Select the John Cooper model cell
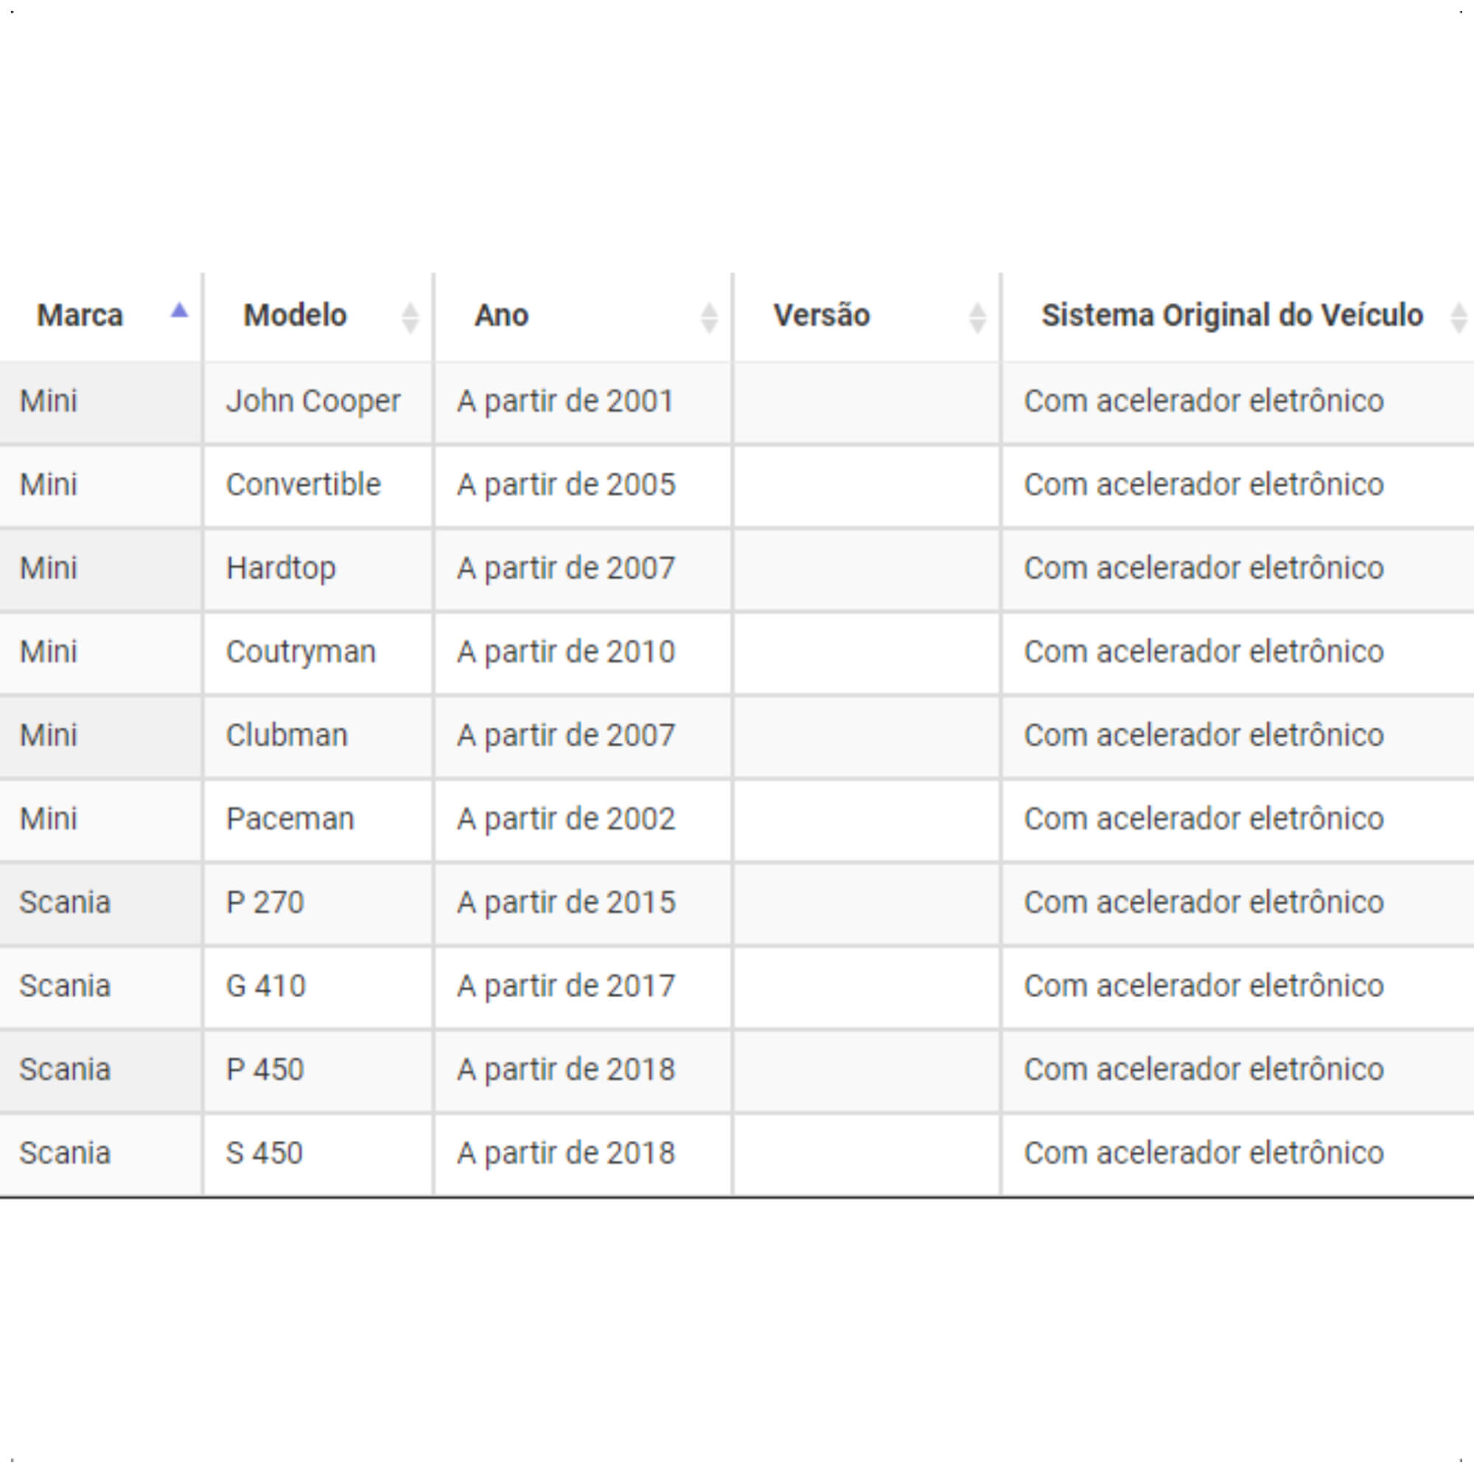The image size is (1474, 1474). tap(318, 402)
